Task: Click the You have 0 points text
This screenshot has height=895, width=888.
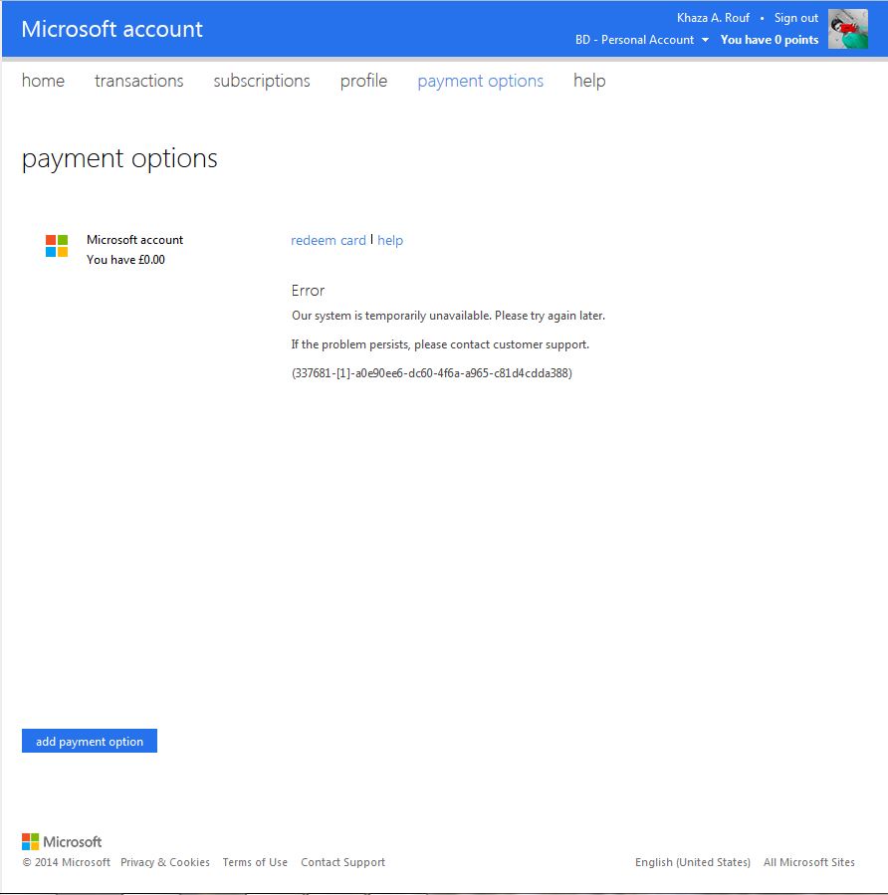Action: (x=770, y=40)
